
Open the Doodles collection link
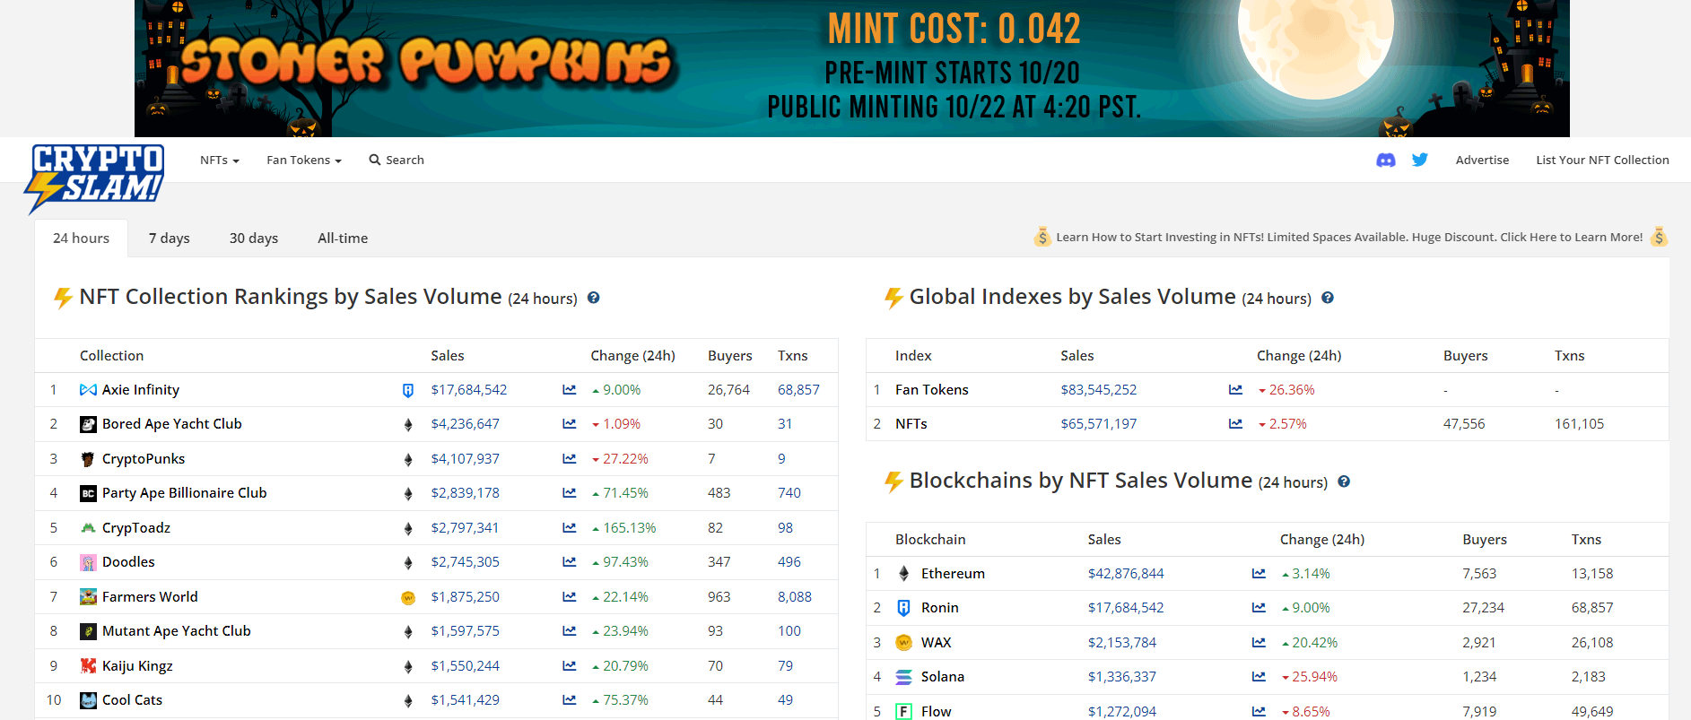pyautogui.click(x=128, y=562)
